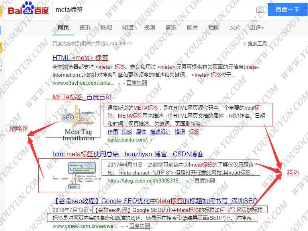This screenshot has width=308, height=231.
Task: Click the browser cache diagram thumbnail
Action: click(x=77, y=176)
